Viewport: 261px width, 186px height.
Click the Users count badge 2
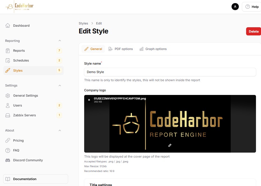59,105
